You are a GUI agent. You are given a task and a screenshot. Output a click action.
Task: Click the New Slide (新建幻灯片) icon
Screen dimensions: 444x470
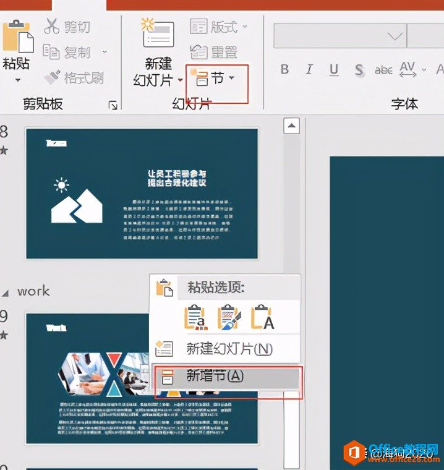point(158,32)
